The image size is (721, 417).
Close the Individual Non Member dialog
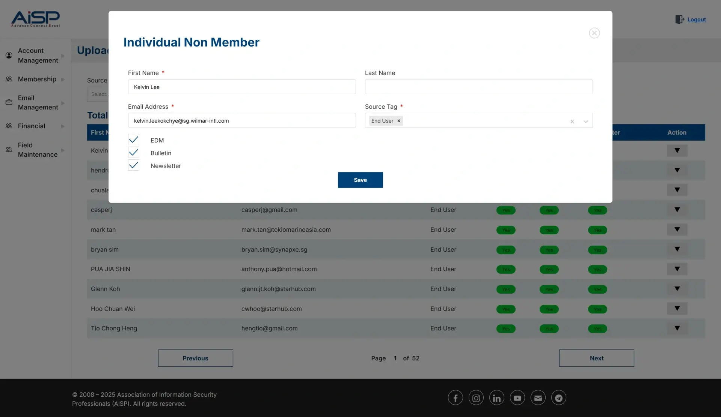point(594,33)
